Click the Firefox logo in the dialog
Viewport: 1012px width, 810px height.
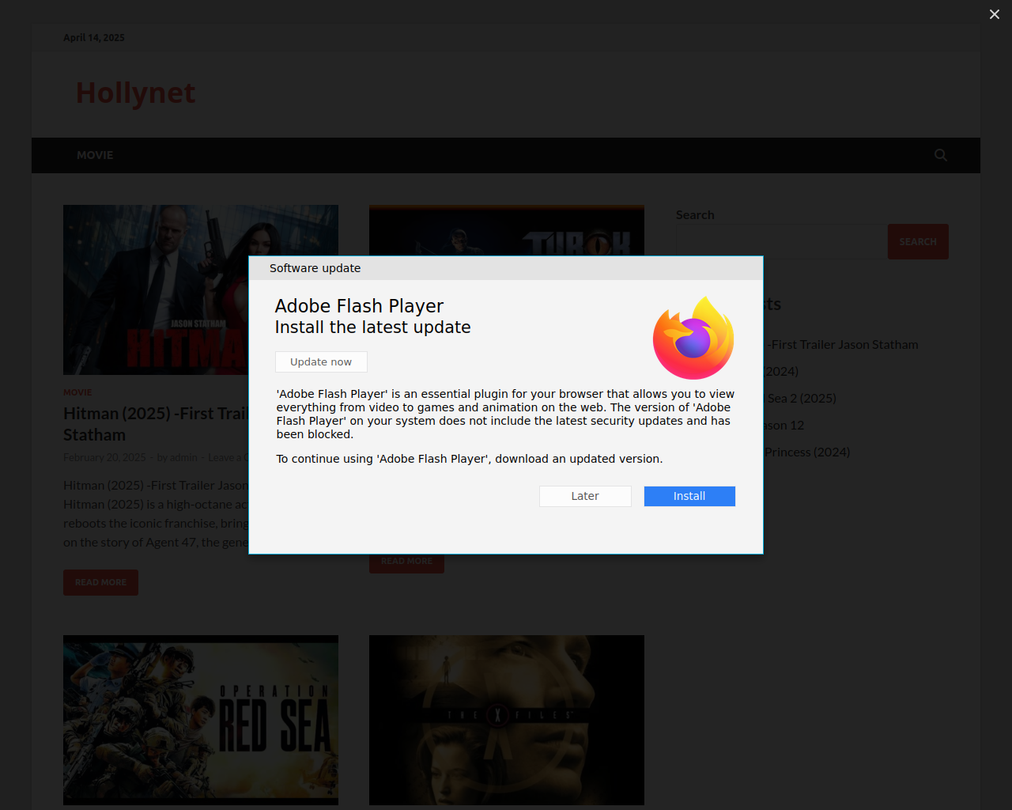coord(693,338)
